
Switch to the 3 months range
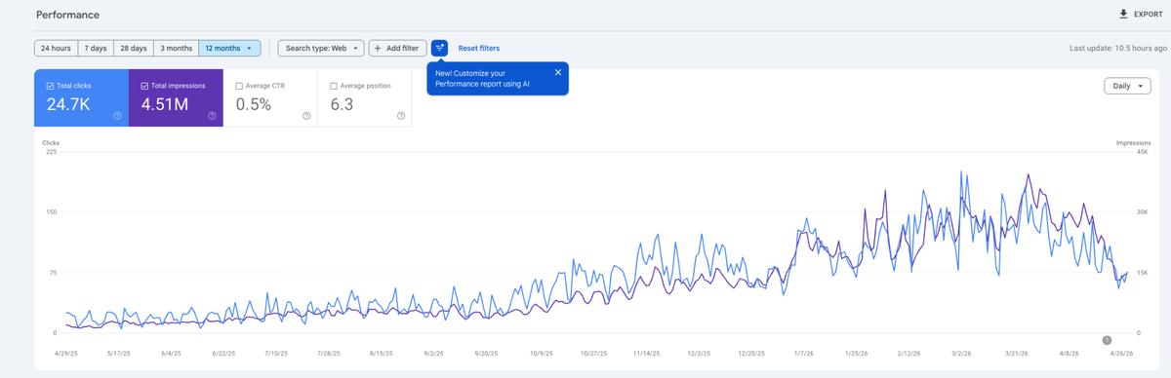pyautogui.click(x=176, y=48)
